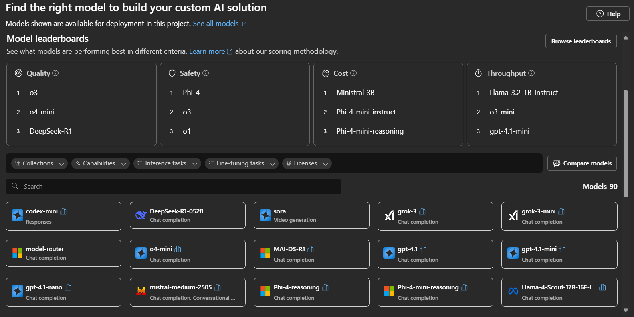Image resolution: width=634 pixels, height=317 pixels.
Task: Click benchmark icon next to grok-3-mini
Action: (561, 211)
